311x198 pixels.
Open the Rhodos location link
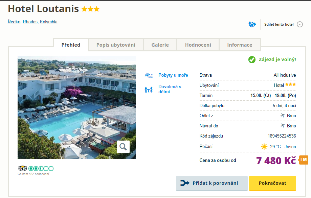tap(30, 22)
